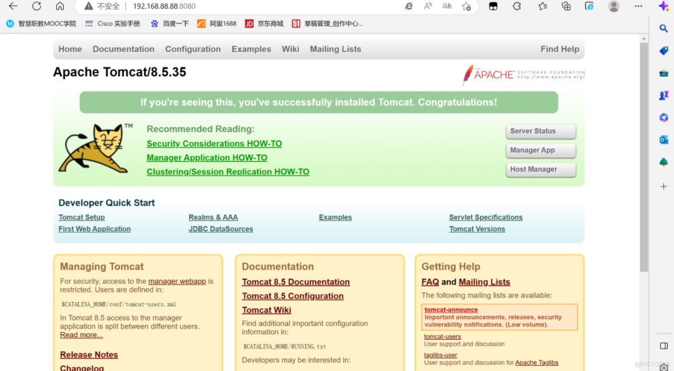
Task: Open the sidebar green tree icon
Action: pos(664,162)
